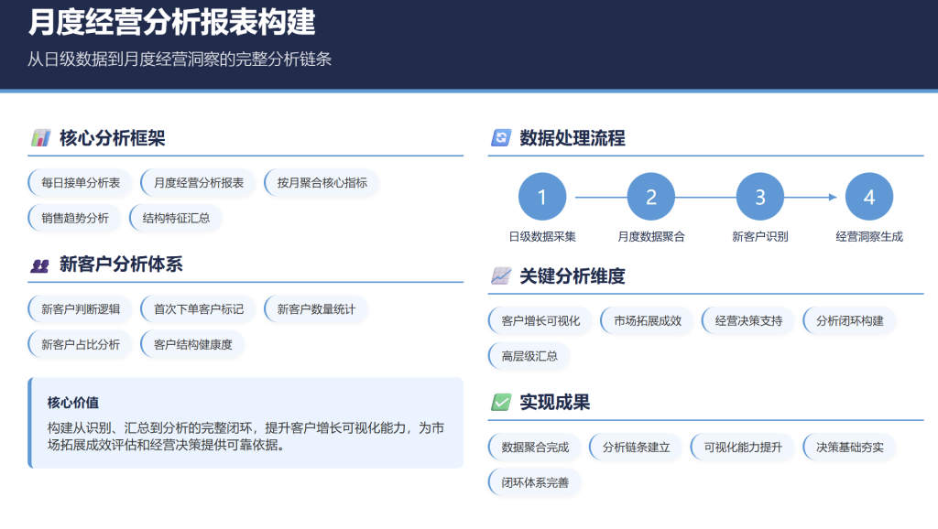The width and height of the screenshot is (938, 529).
Task: Click the 核心分析框架 heading
Action: pyautogui.click(x=113, y=138)
